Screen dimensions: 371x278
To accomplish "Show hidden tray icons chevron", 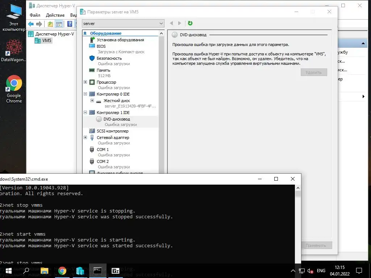I will [x=293, y=271].
